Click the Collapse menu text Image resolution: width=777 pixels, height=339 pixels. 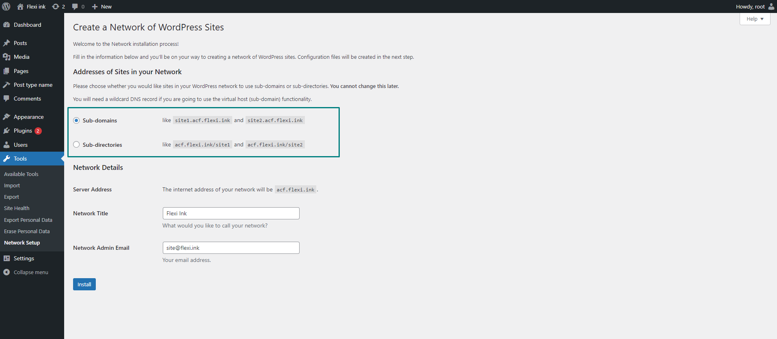(x=31, y=272)
